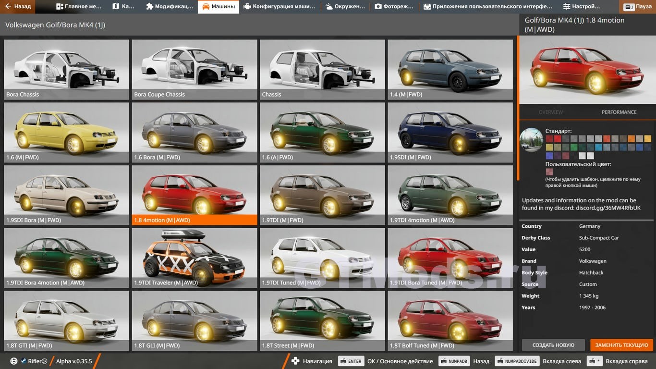Pick the light cyan-blue standard color swatch

pos(598,147)
